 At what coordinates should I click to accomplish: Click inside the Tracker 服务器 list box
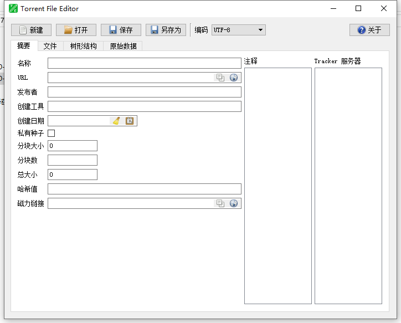click(348, 186)
